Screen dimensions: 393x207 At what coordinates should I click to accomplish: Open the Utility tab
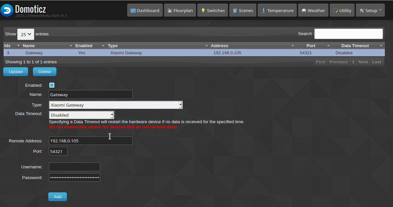(x=342, y=10)
